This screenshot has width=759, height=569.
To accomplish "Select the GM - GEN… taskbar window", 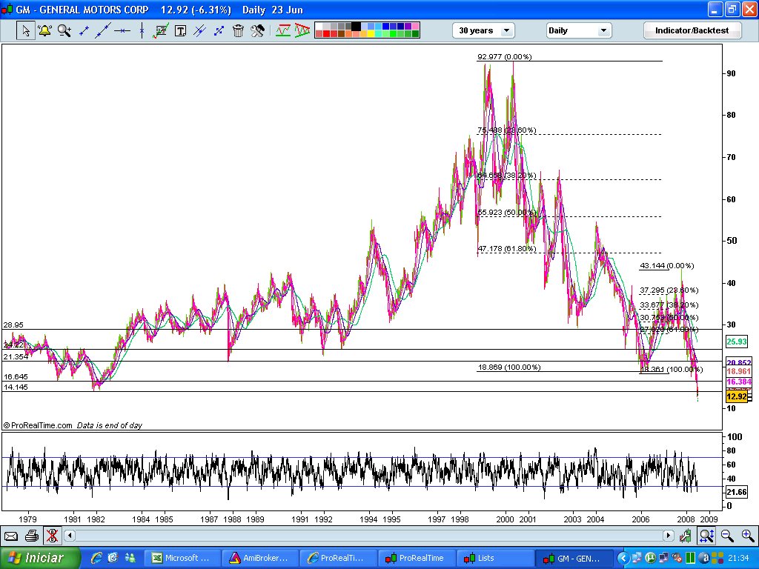I will pos(574,559).
